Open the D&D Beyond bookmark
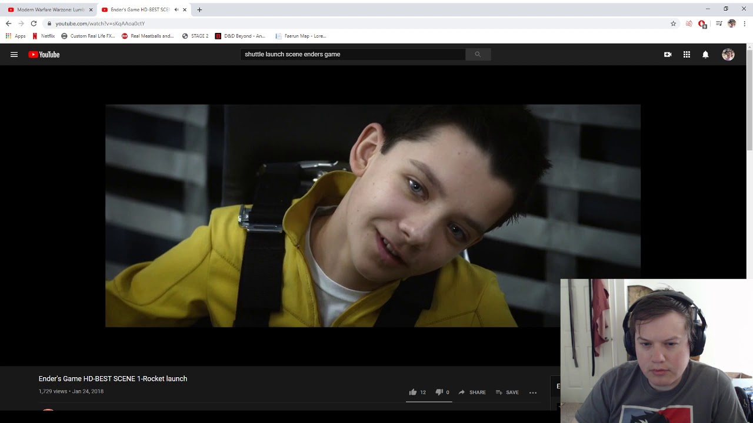Image resolution: width=753 pixels, height=423 pixels. (240, 36)
